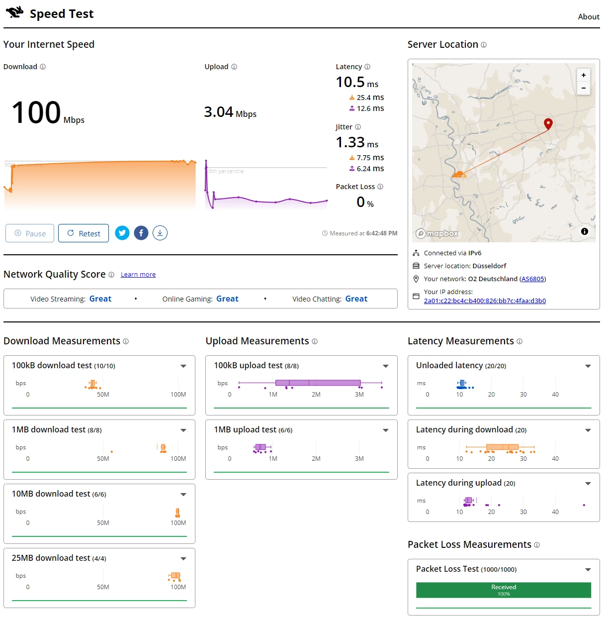This screenshot has height=622, width=606.
Task: Open the AS6805 network link
Action: [532, 279]
